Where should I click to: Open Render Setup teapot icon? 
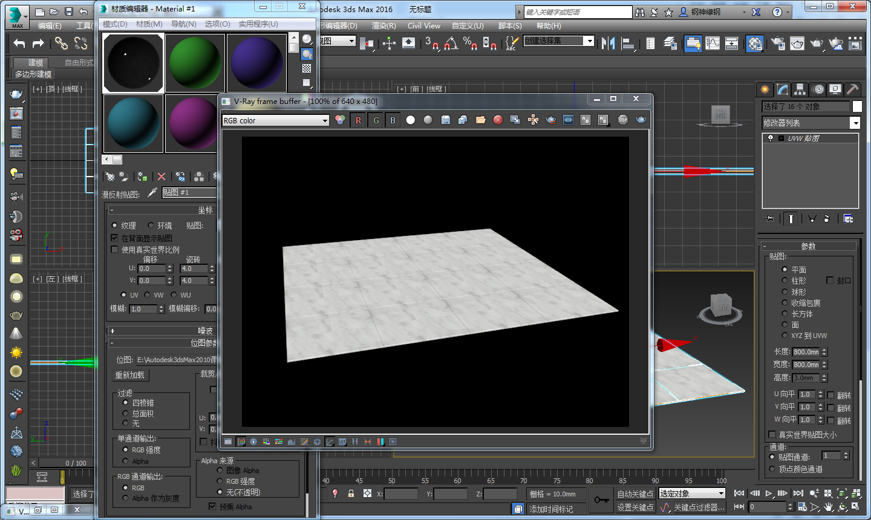[x=778, y=43]
